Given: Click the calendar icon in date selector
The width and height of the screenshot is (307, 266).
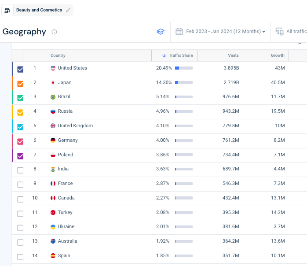Looking at the screenshot, I should [x=179, y=32].
